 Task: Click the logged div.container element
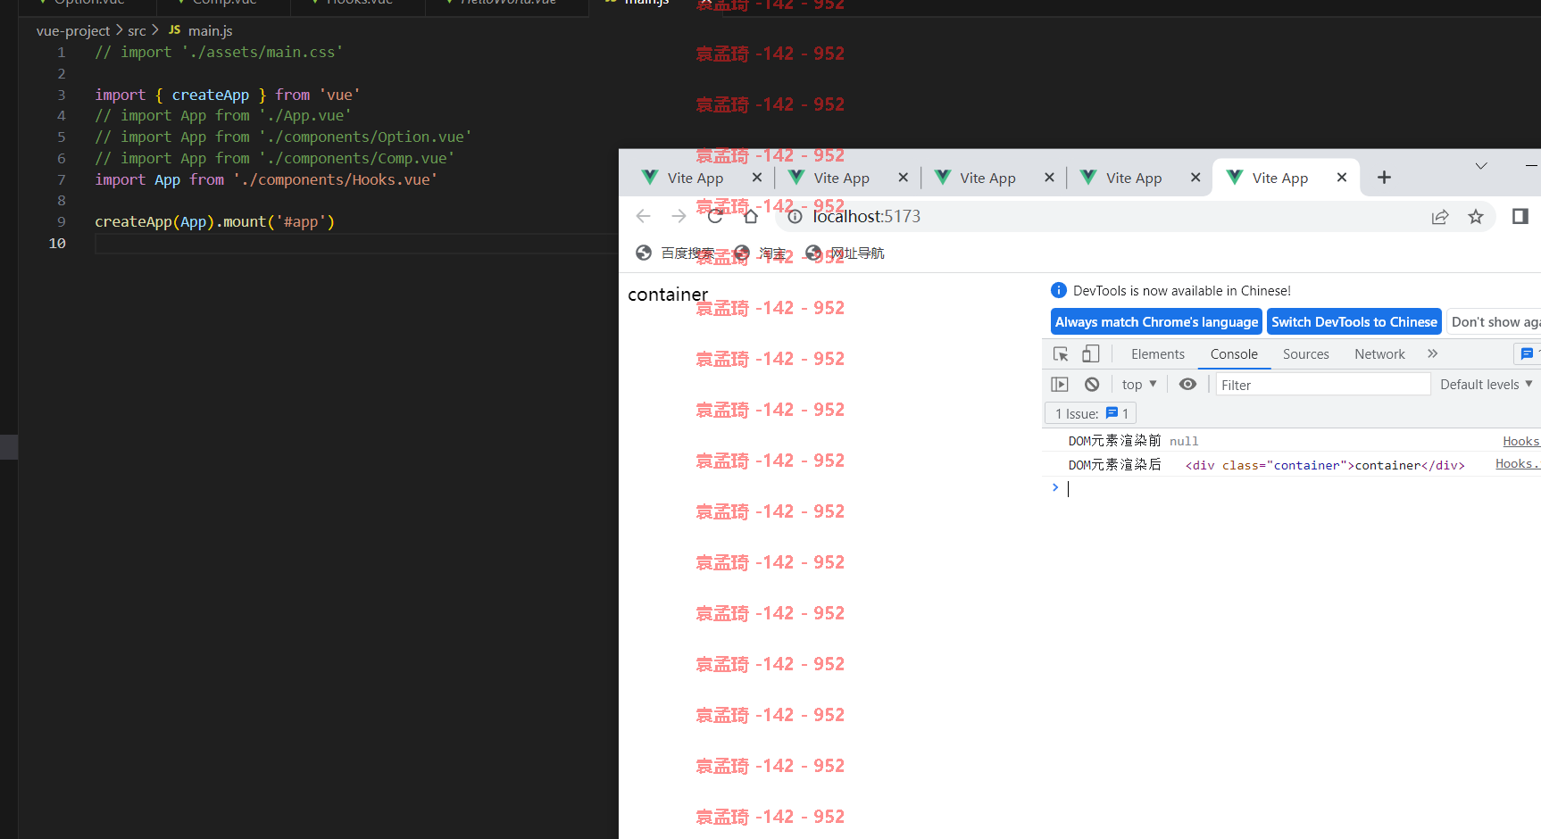pos(1325,465)
